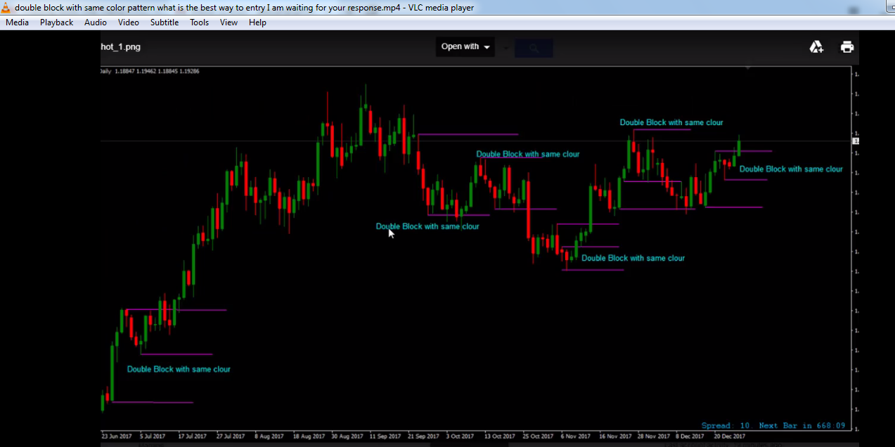The height and width of the screenshot is (447, 895).
Task: Open the Video menu
Action: [x=129, y=22]
